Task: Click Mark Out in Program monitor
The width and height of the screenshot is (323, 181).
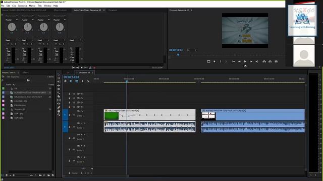Action: point(226,61)
